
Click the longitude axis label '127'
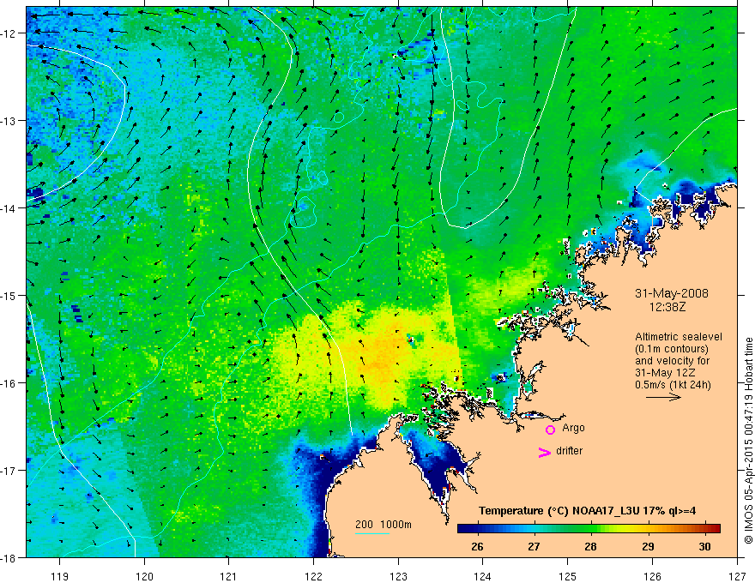coord(737,576)
